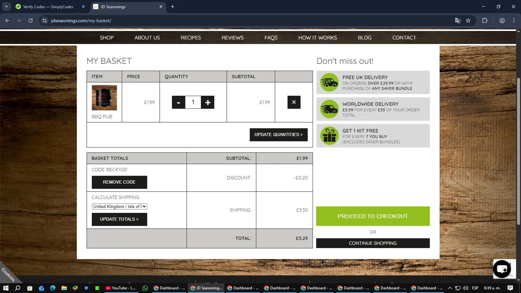
Task: Click the discount value -£0.20
Action: [301, 178]
